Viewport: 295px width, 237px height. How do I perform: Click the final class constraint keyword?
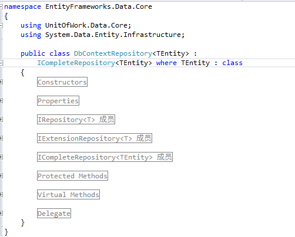(x=232, y=63)
